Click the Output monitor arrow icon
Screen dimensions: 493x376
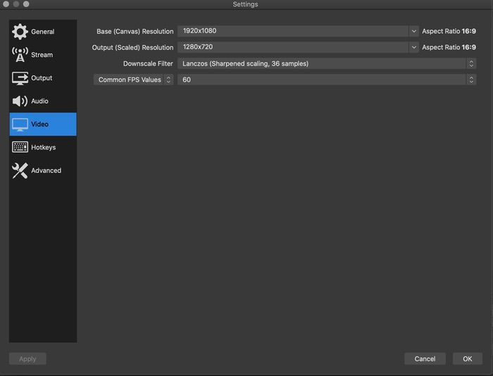tap(20, 78)
